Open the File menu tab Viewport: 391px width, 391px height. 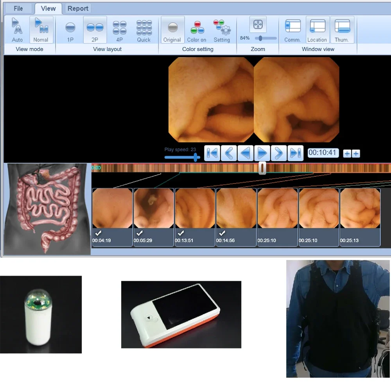18,9
